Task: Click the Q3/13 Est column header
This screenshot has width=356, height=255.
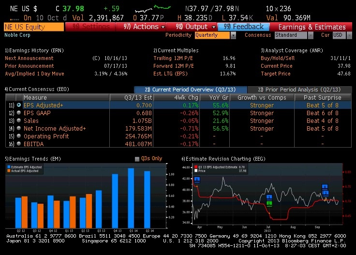Action: coord(132,97)
